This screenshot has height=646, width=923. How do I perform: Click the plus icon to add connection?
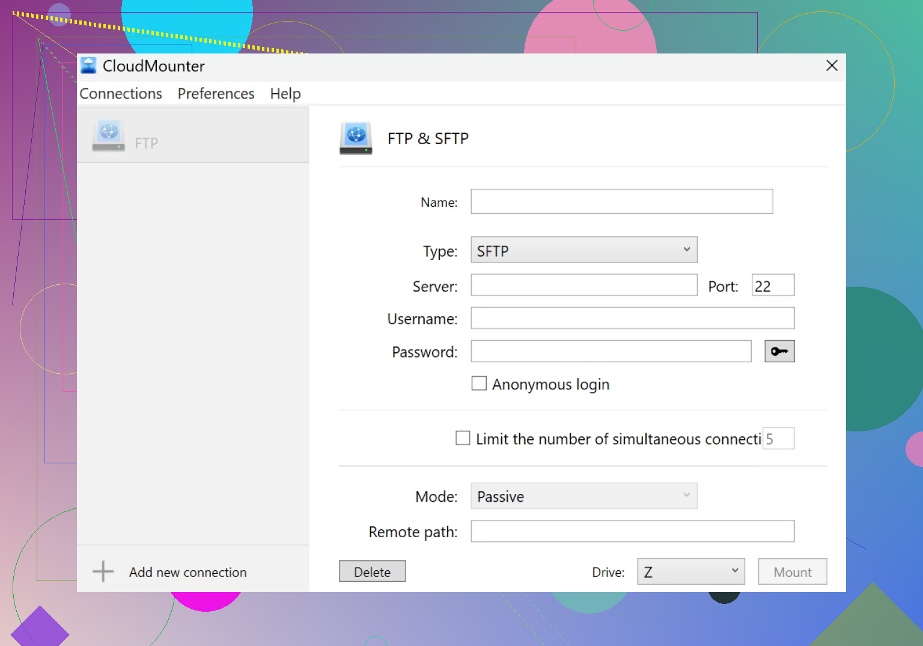click(x=103, y=571)
